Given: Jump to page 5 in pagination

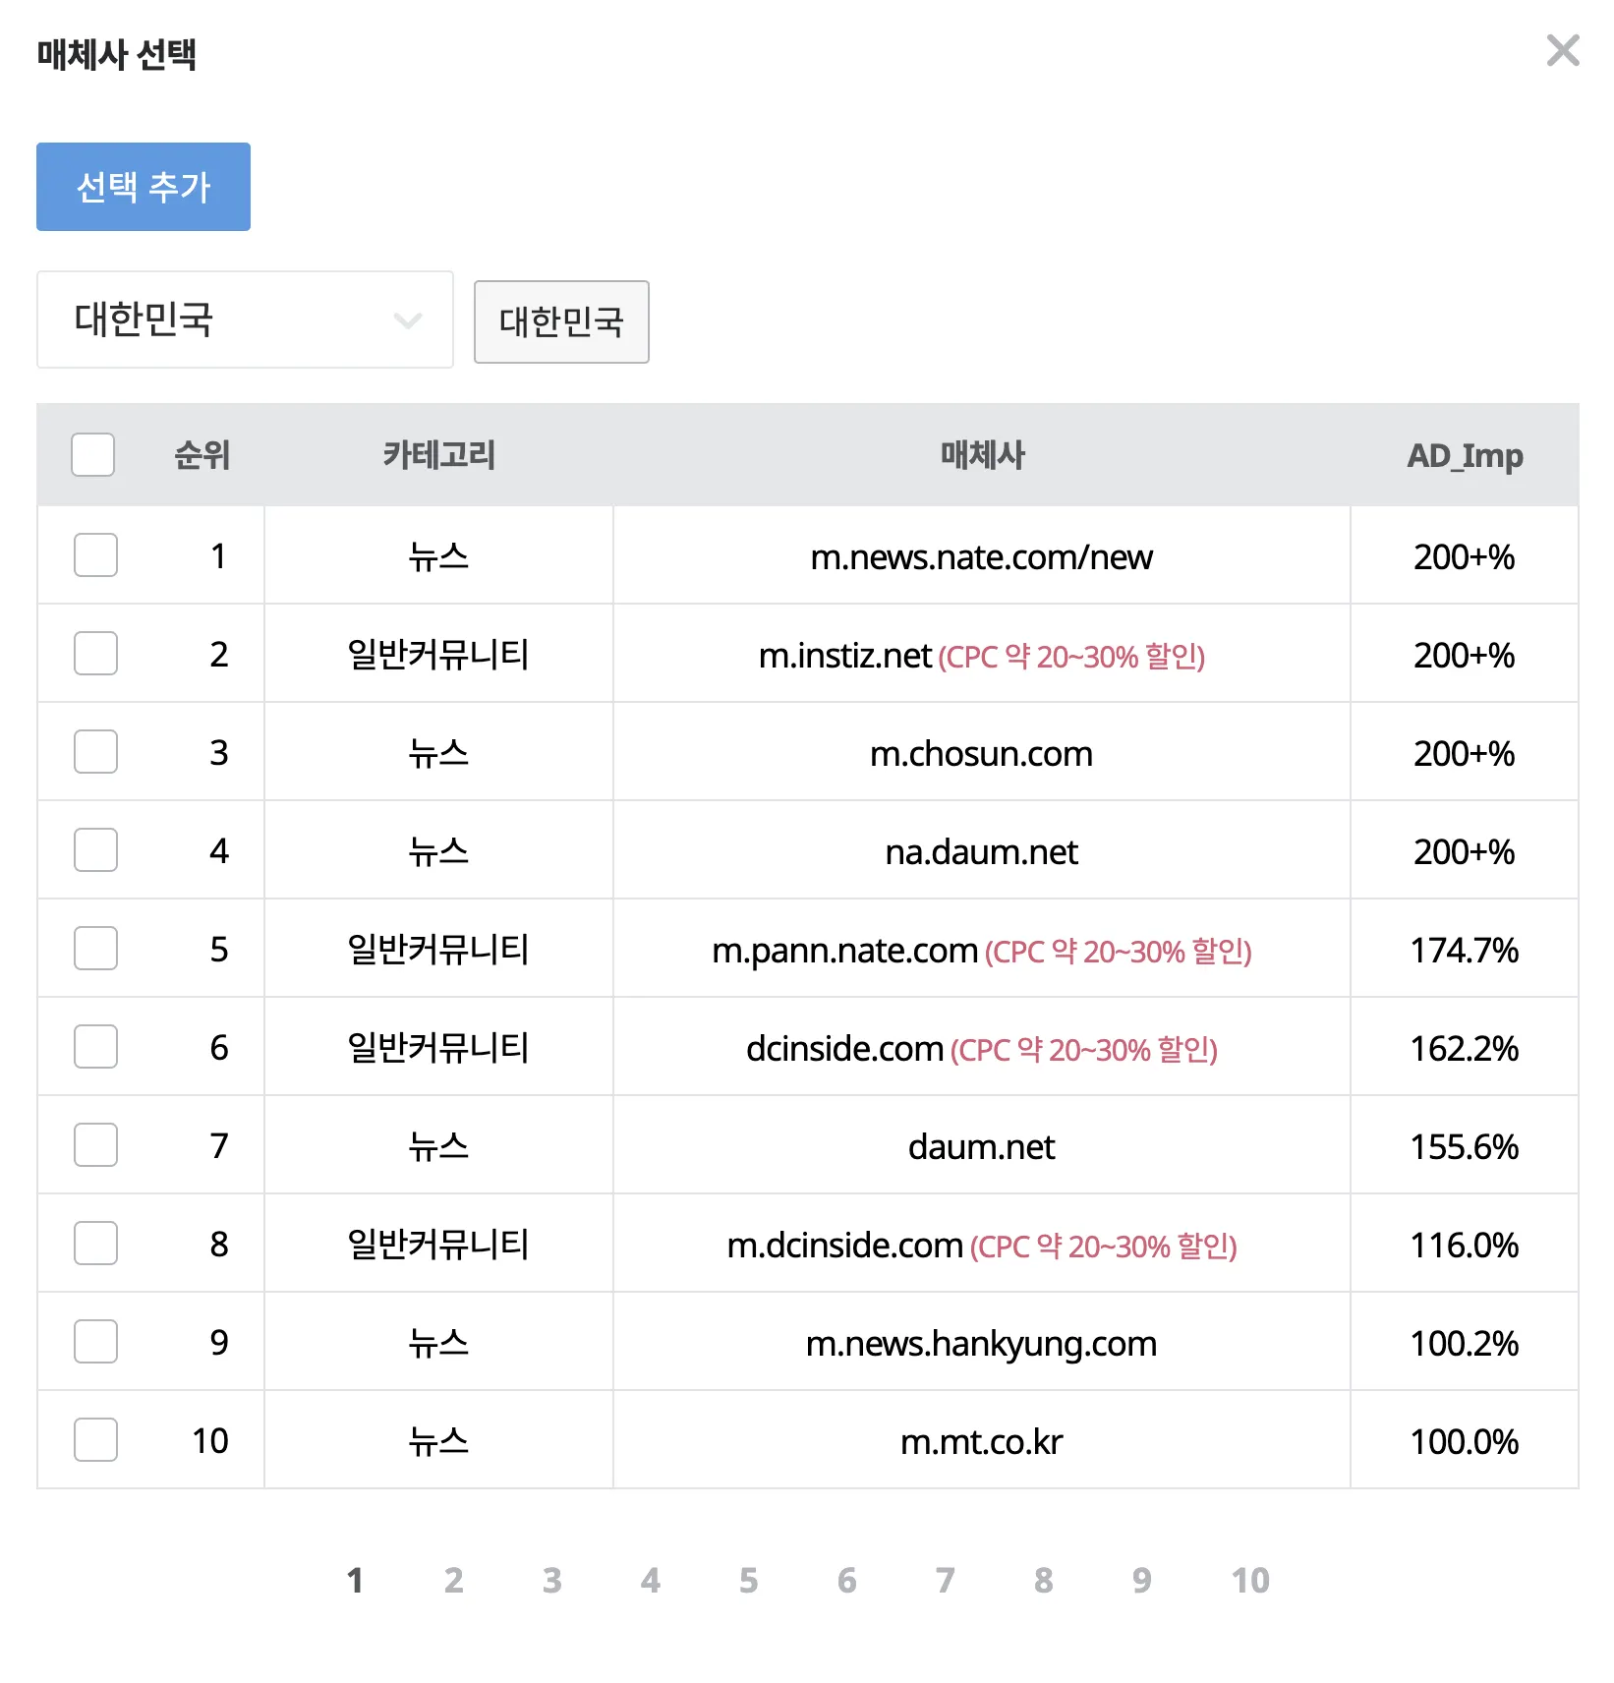Looking at the screenshot, I should click(748, 1581).
